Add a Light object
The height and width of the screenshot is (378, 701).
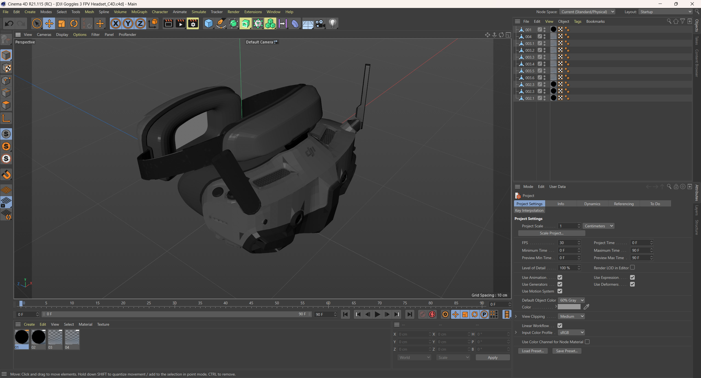coord(332,24)
